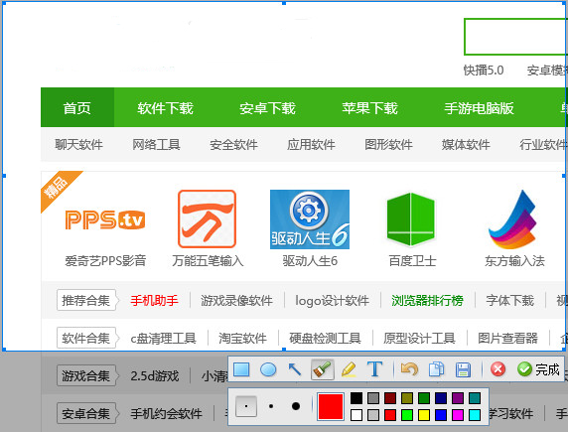Pick the purple color swatch

pyautogui.click(x=458, y=398)
